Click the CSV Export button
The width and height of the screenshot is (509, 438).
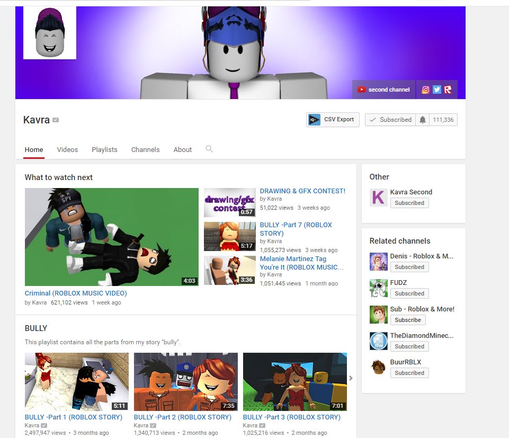coord(333,120)
